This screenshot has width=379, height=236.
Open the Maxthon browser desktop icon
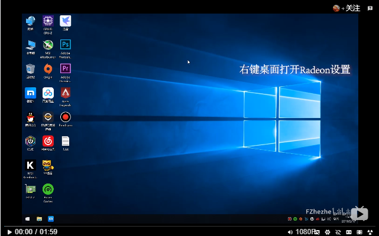(31, 95)
